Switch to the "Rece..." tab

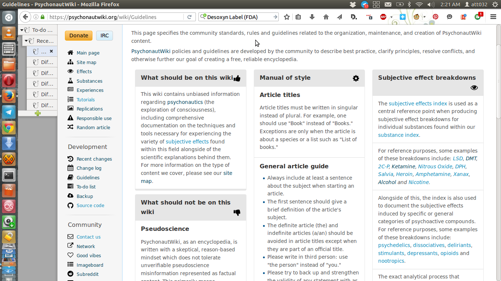point(40,41)
